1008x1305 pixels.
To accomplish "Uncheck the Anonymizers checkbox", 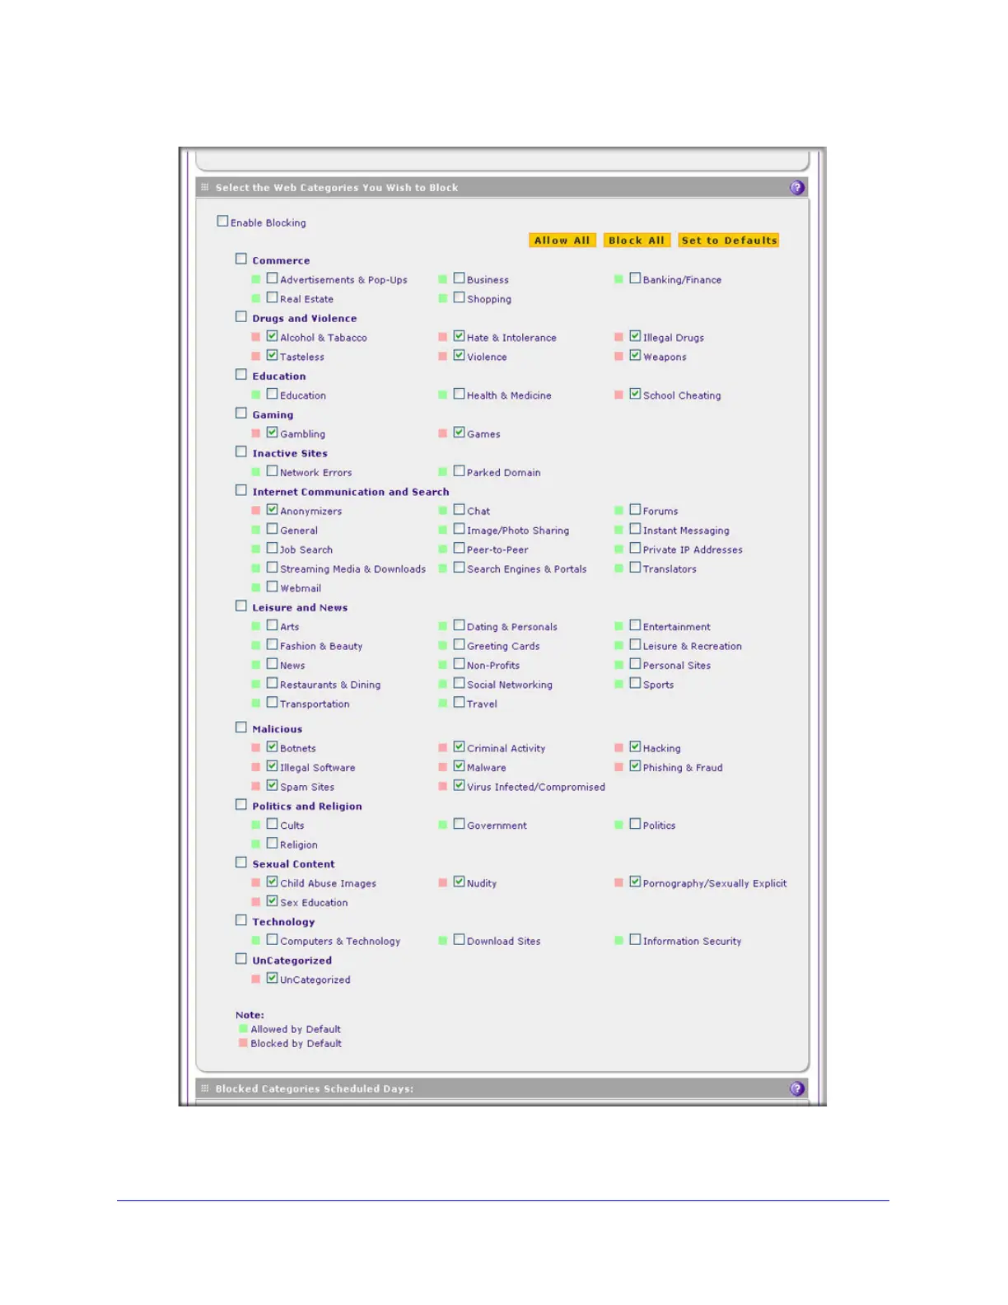I will point(272,510).
